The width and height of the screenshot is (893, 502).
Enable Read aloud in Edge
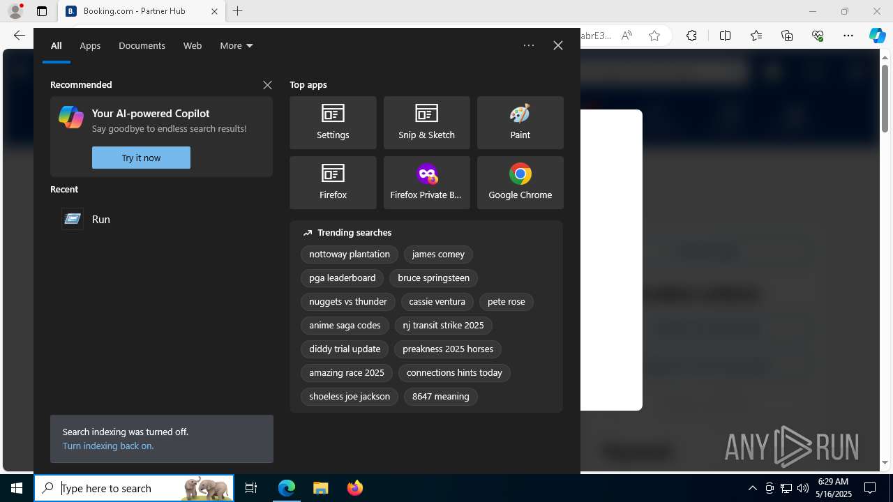click(x=626, y=36)
